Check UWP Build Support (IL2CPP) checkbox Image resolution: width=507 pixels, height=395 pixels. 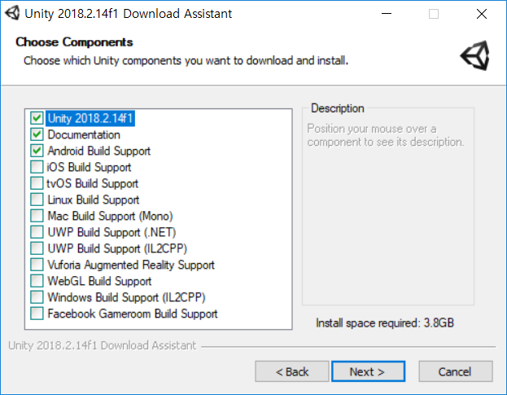click(37, 248)
